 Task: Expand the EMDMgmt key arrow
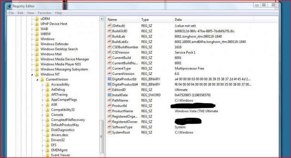pos(43,150)
